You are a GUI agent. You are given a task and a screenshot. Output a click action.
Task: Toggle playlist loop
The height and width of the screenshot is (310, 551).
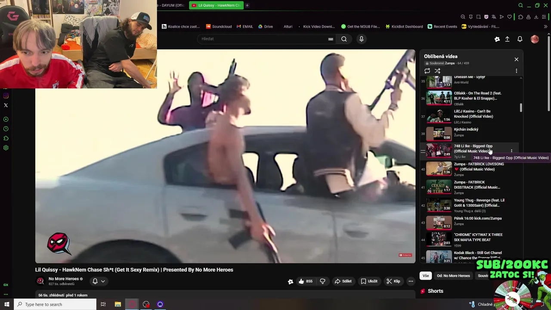pos(427,71)
